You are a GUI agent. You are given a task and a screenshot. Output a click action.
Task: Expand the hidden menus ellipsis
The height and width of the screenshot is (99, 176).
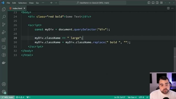click(43, 3)
